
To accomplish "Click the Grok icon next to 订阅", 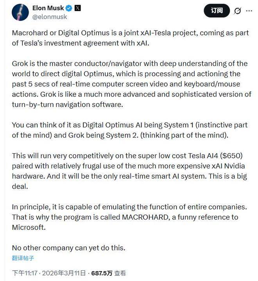I will pos(237,11).
